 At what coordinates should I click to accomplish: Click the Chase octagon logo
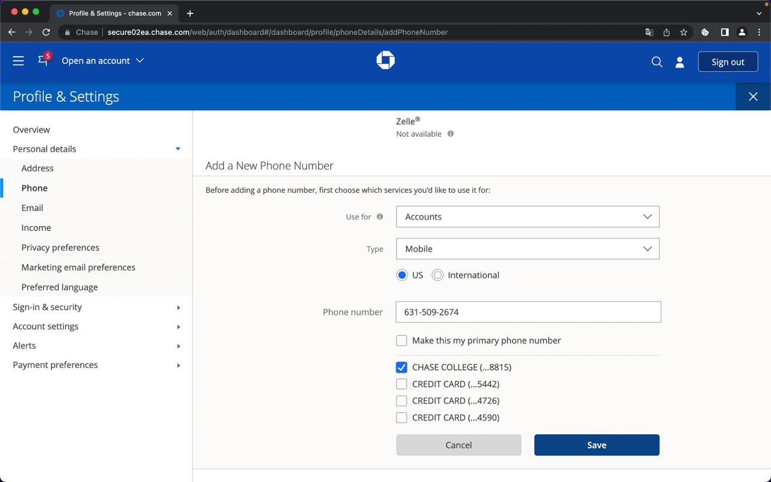tap(385, 60)
